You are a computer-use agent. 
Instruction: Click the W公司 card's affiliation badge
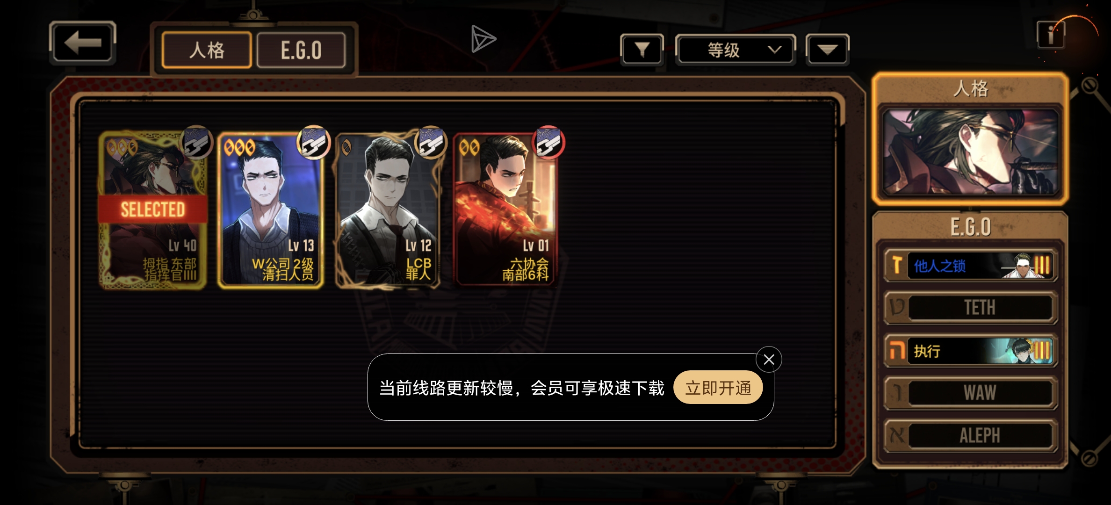pos(314,143)
